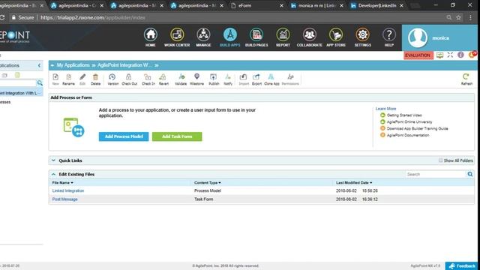This screenshot has height=270, width=480.
Task: Collapse the left Applications panel
Action: click(39, 65)
